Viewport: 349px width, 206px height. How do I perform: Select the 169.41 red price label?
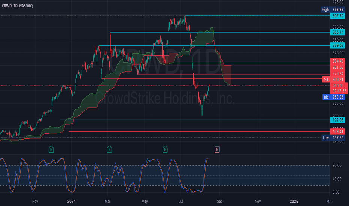click(x=337, y=131)
